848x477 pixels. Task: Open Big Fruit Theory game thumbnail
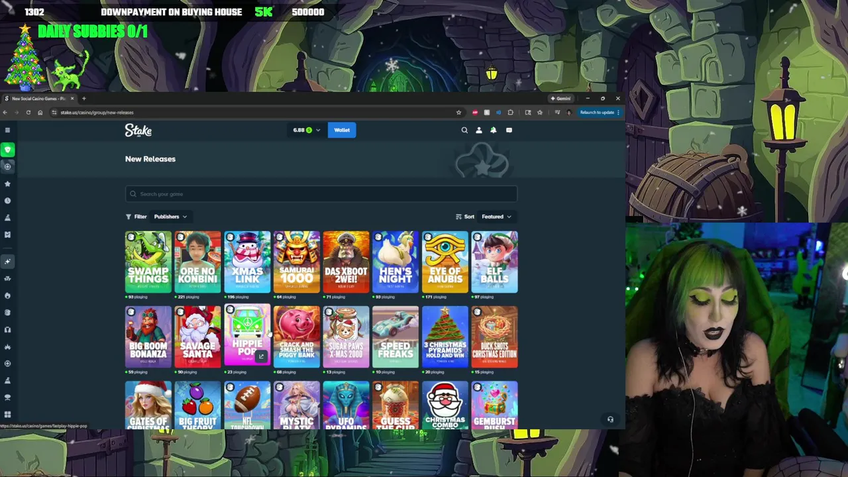coord(197,405)
